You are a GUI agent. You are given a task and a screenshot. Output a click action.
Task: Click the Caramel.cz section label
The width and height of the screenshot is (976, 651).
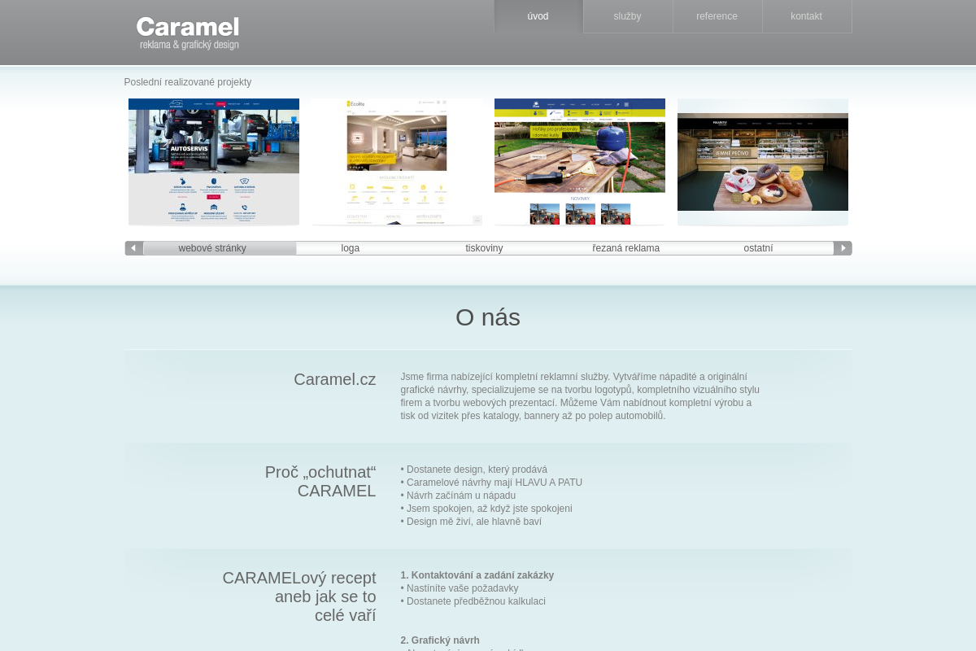334,379
